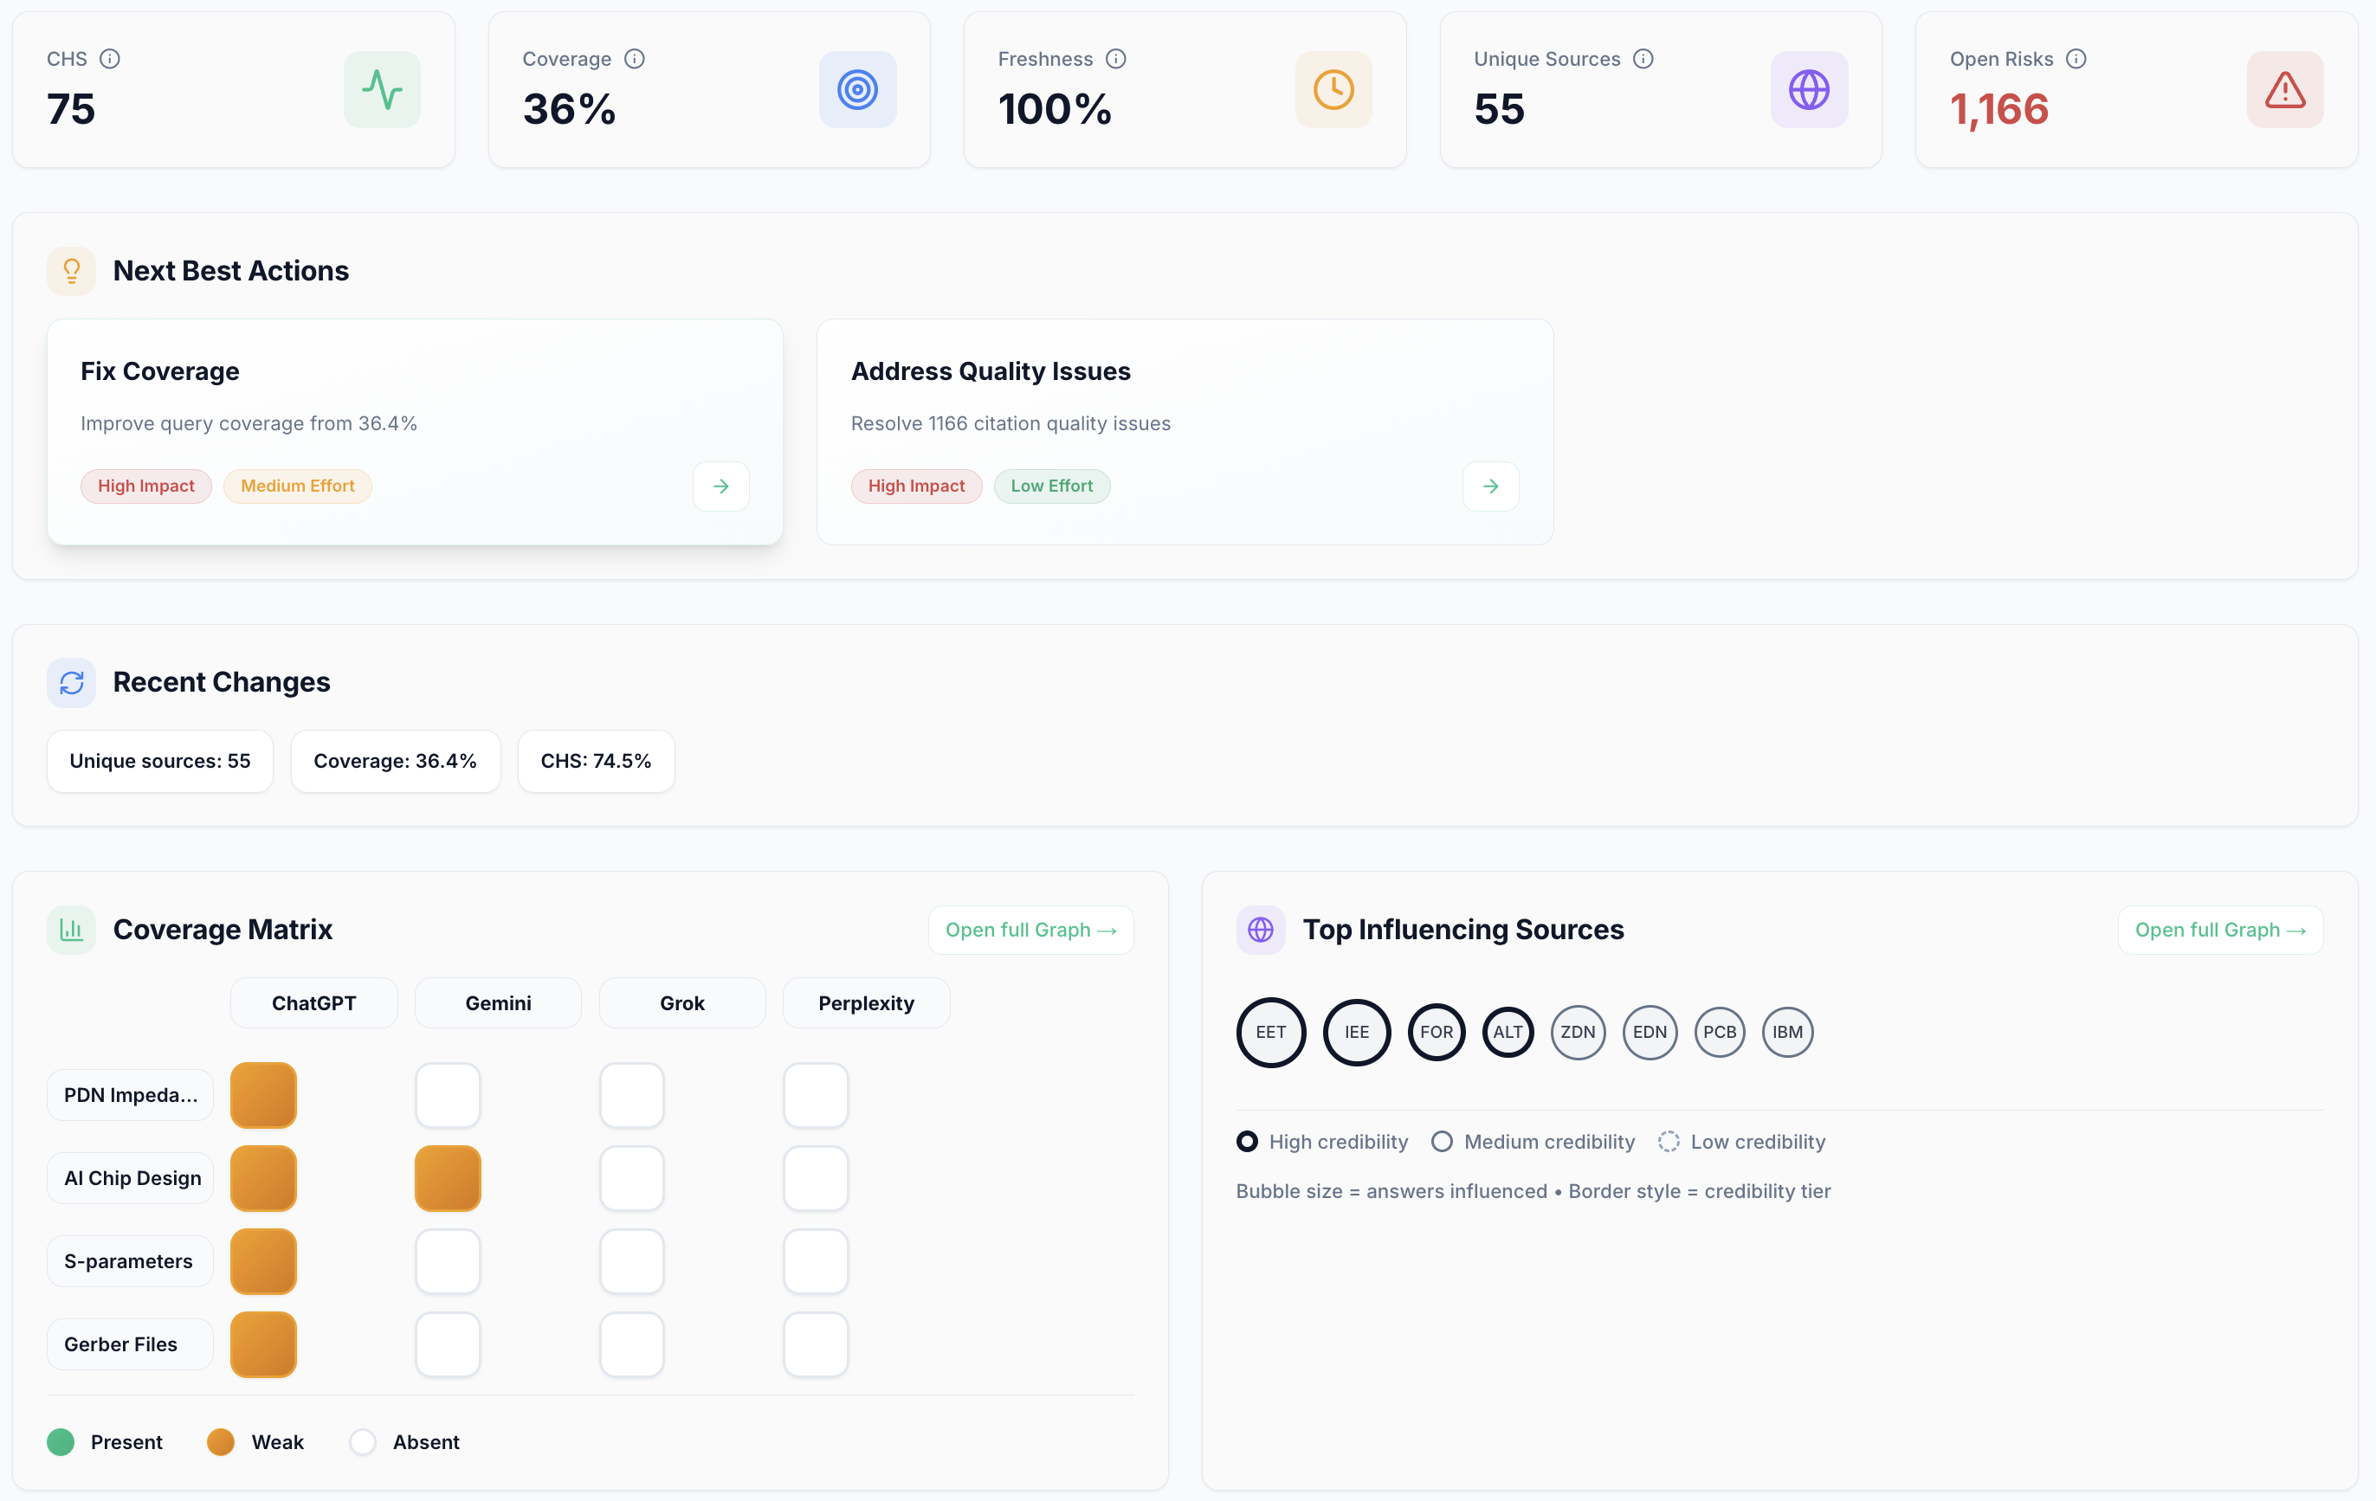
Task: Click the weak Gemini cell for AI Chip Design
Action: click(448, 1178)
